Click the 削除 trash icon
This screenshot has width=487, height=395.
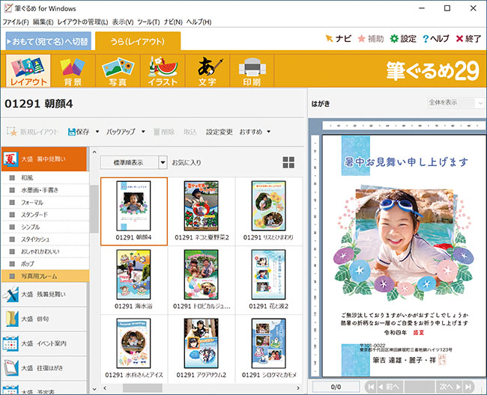[x=157, y=132]
